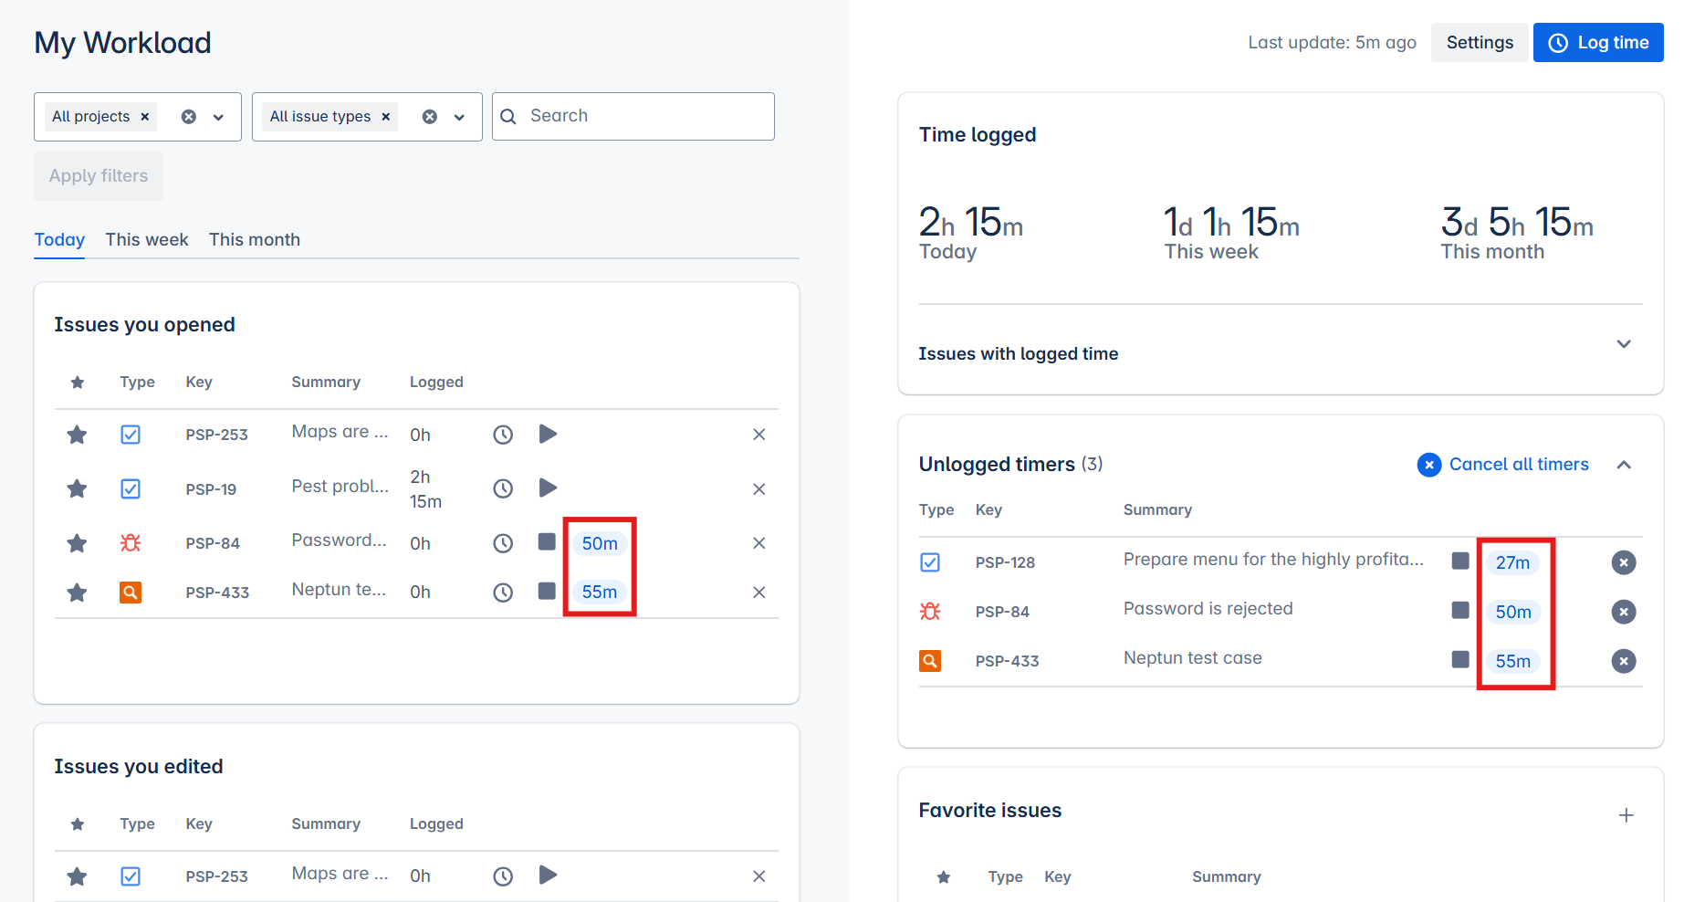Sort by star column in Issues you opened
The width and height of the screenshot is (1684, 902).
point(78,383)
